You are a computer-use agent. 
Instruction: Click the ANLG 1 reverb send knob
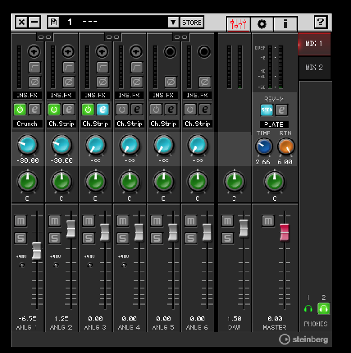point(28,145)
